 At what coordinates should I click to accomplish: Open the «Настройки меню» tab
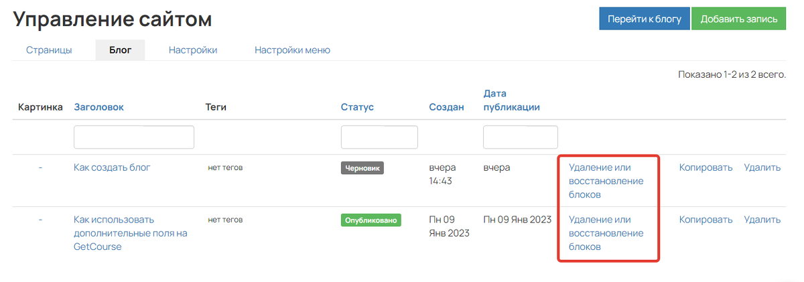coord(292,50)
